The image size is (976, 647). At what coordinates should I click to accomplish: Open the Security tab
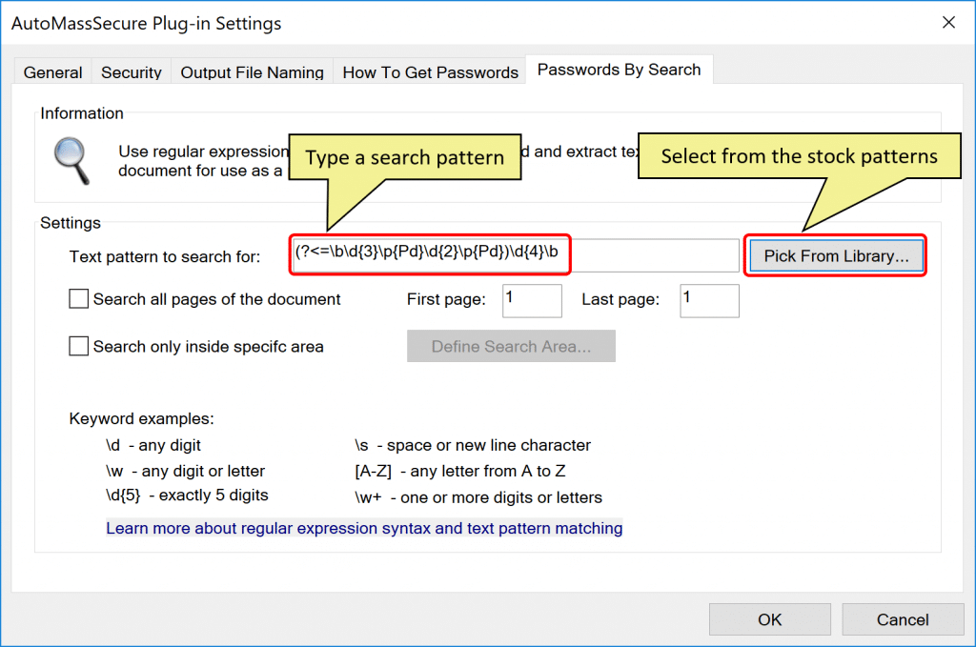[x=132, y=72]
